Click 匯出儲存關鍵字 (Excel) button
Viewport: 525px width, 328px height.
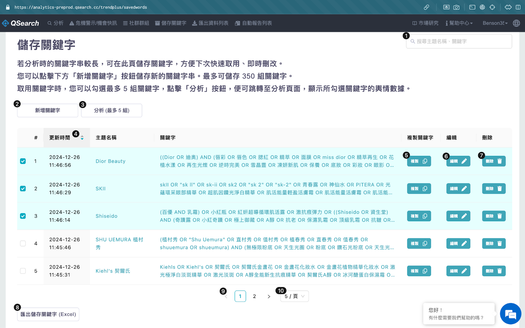click(x=48, y=314)
